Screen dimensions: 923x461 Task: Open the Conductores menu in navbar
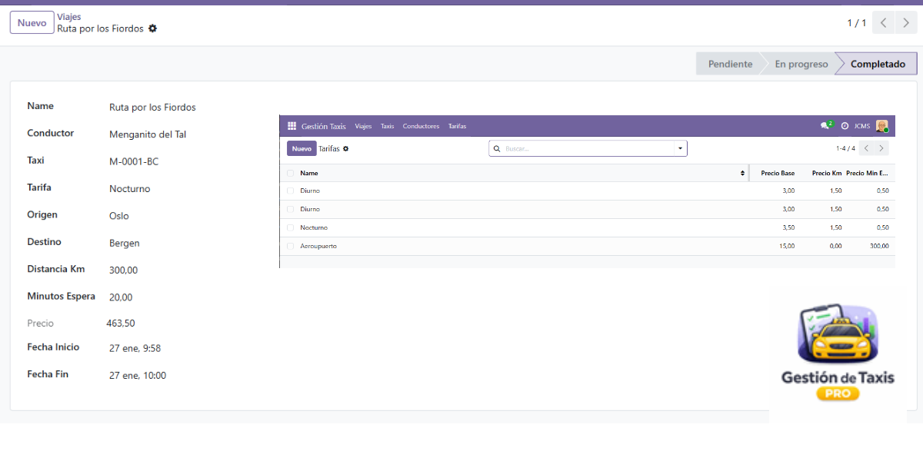[x=421, y=126]
